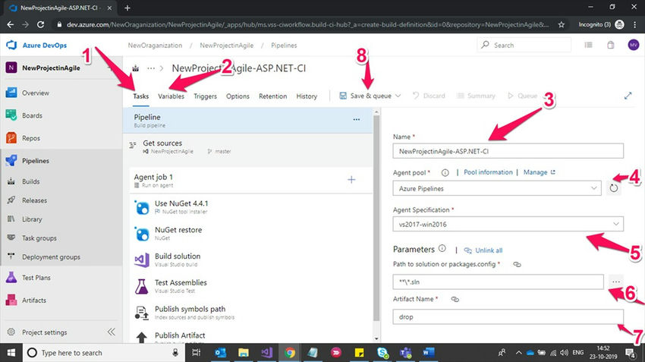Open the Manage agent pool link
645x362 pixels.
(x=539, y=172)
